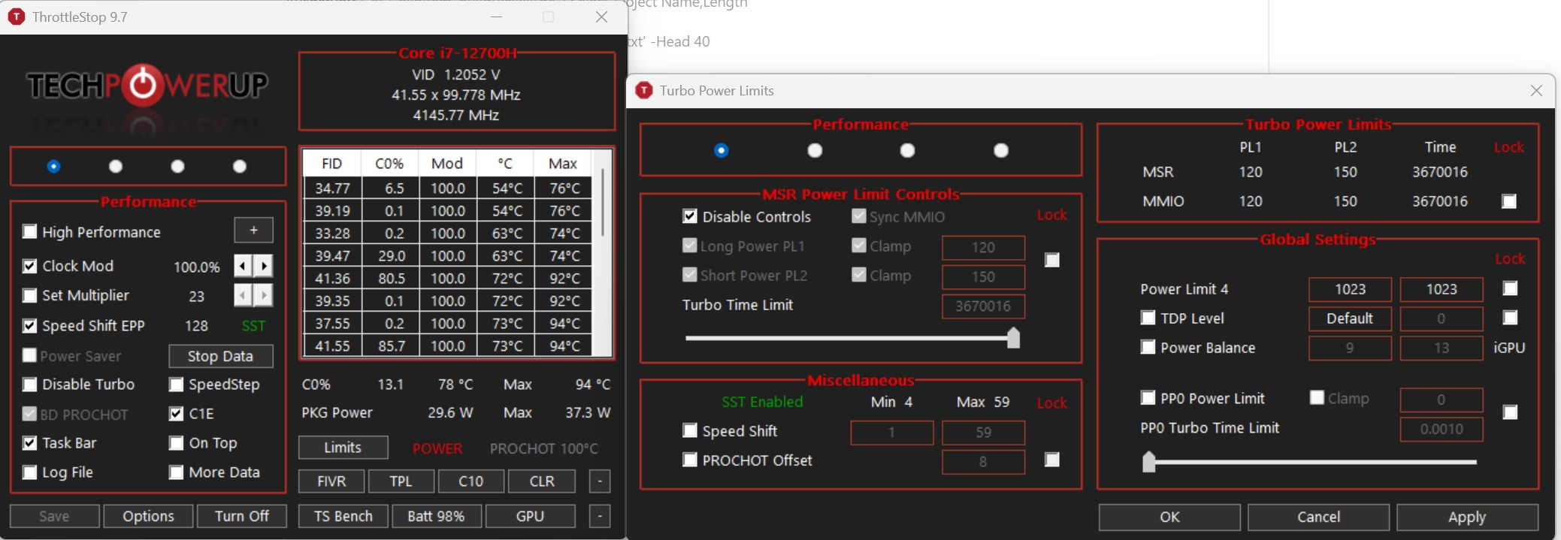Viewport: 1561px width, 540px height.
Task: Click the Turn Off button
Action: (x=241, y=516)
